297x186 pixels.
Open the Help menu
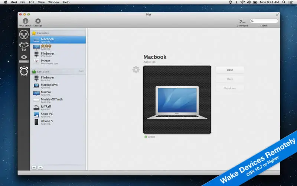[66, 2]
